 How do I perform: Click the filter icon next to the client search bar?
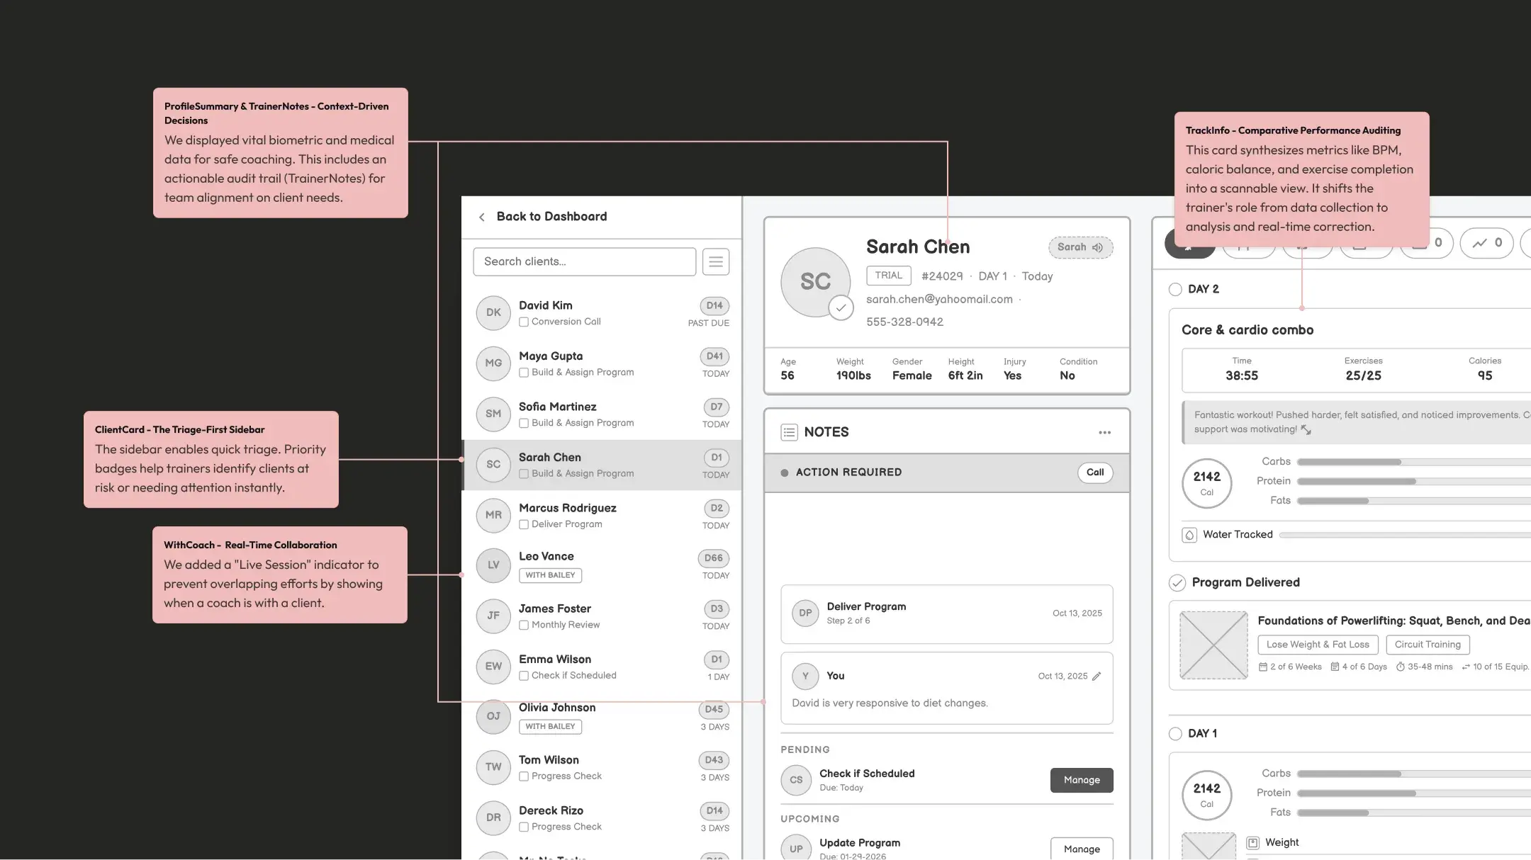(x=715, y=261)
